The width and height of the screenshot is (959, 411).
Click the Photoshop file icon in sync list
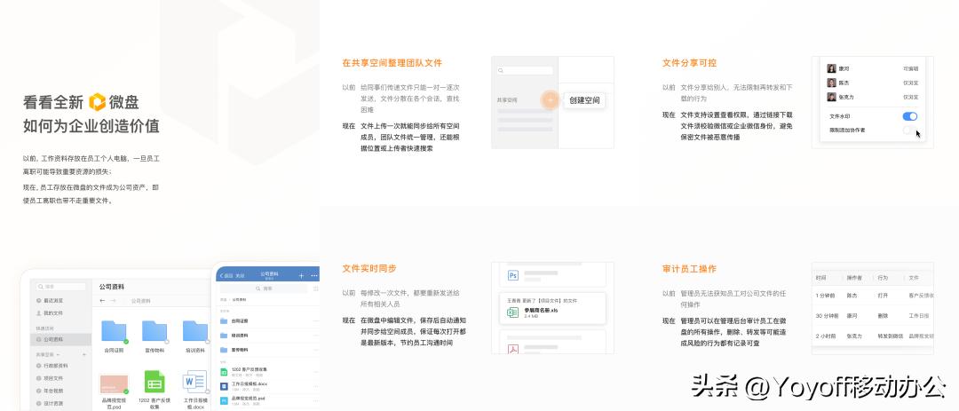(x=512, y=275)
